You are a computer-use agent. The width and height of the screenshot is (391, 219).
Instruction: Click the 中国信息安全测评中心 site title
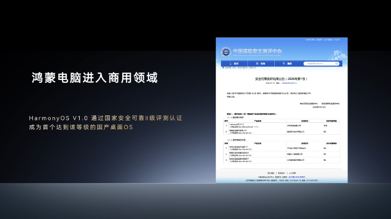(257, 51)
